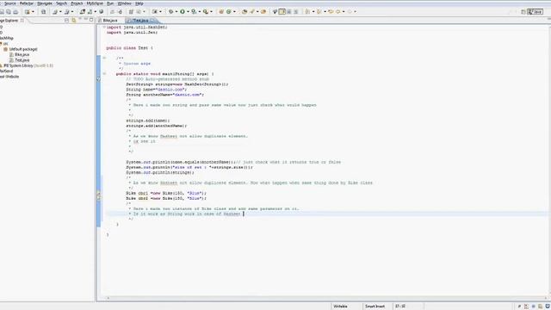Open the Navigate menu
Screen dimensions: 551x310
45,3
